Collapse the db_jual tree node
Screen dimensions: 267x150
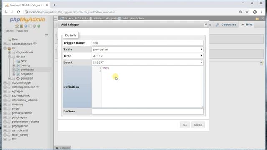click(9, 57)
